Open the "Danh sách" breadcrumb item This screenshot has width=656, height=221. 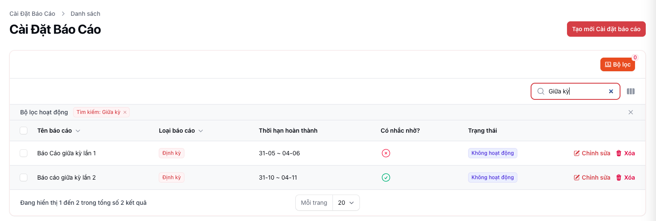pos(85,14)
